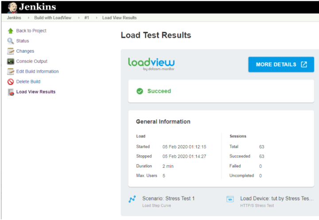Click the green Succeed checkmark icon
The width and height of the screenshot is (319, 220).
click(140, 91)
